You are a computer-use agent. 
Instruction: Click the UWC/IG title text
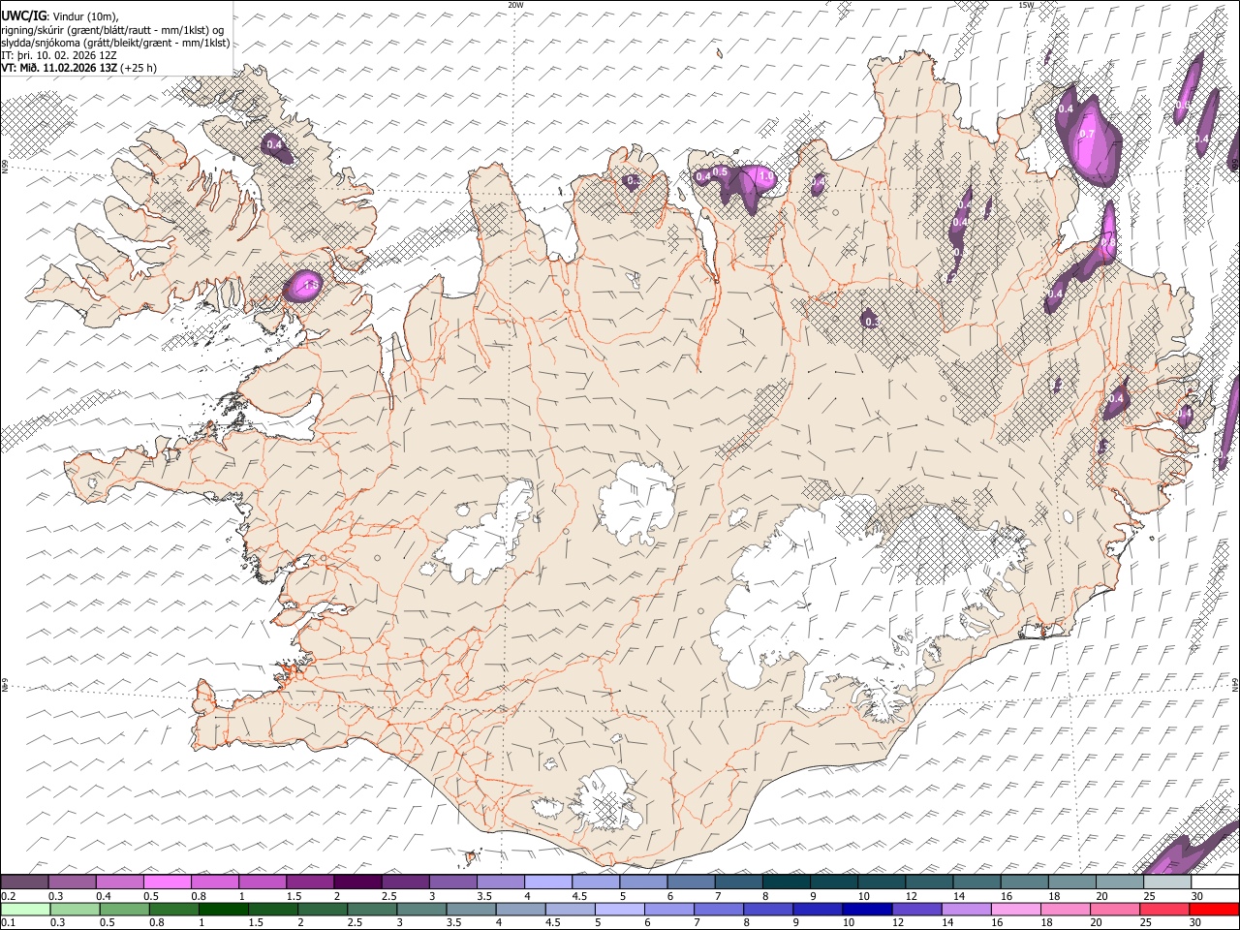(23, 15)
